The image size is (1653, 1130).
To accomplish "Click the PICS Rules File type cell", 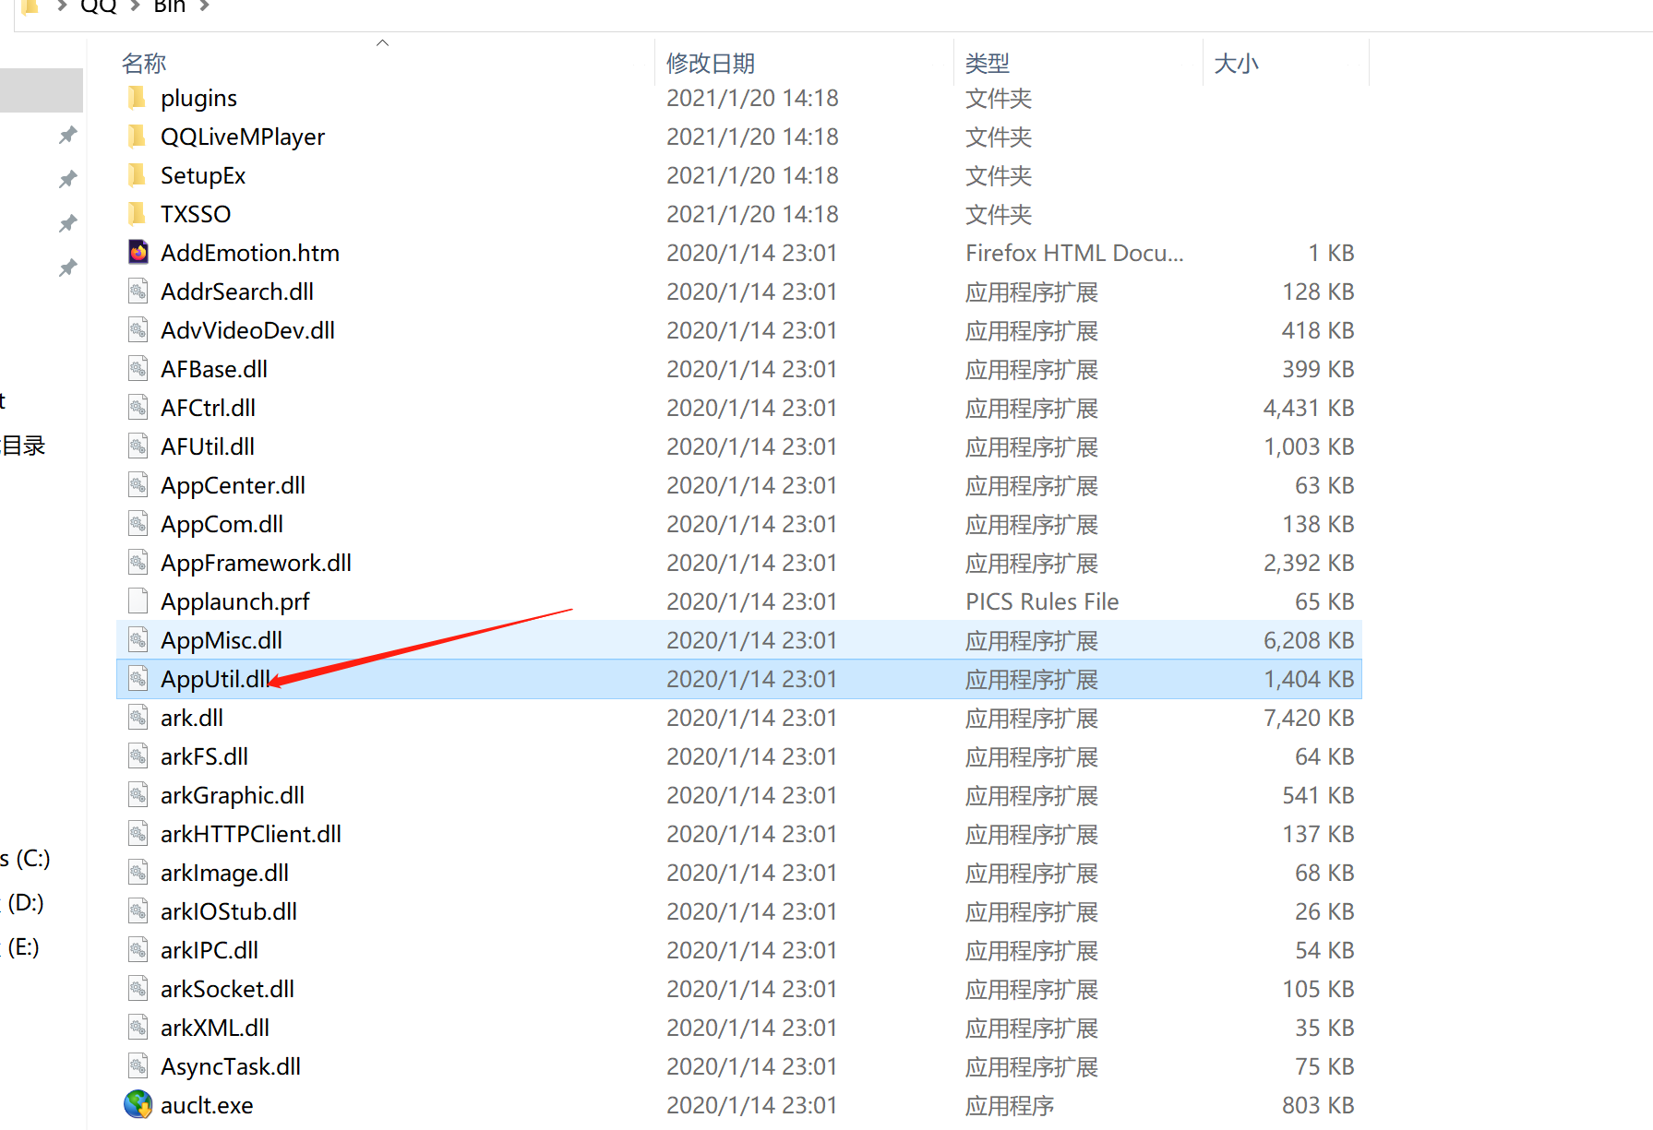I will click(1042, 601).
